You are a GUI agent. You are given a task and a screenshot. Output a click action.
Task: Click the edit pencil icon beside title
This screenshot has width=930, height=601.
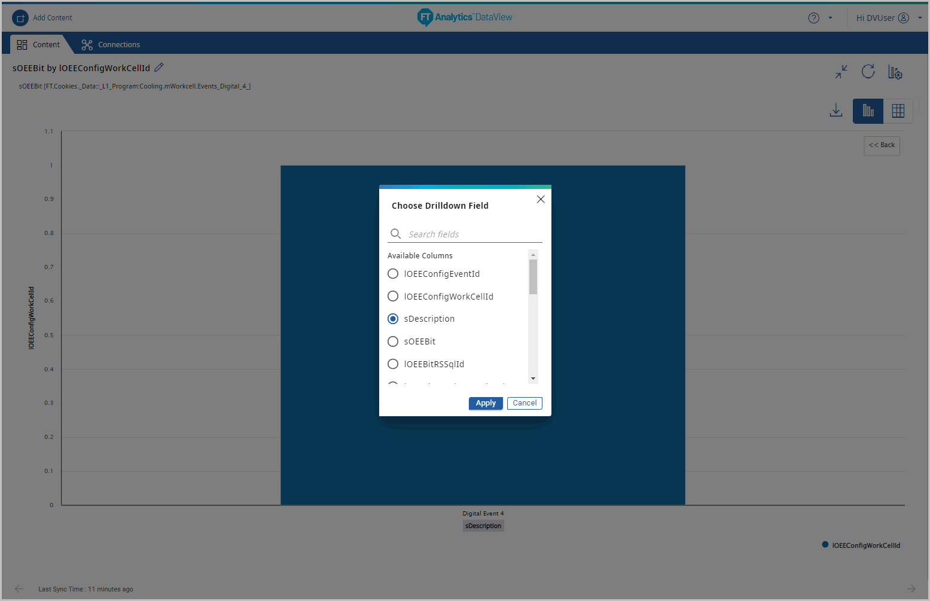[x=159, y=68]
